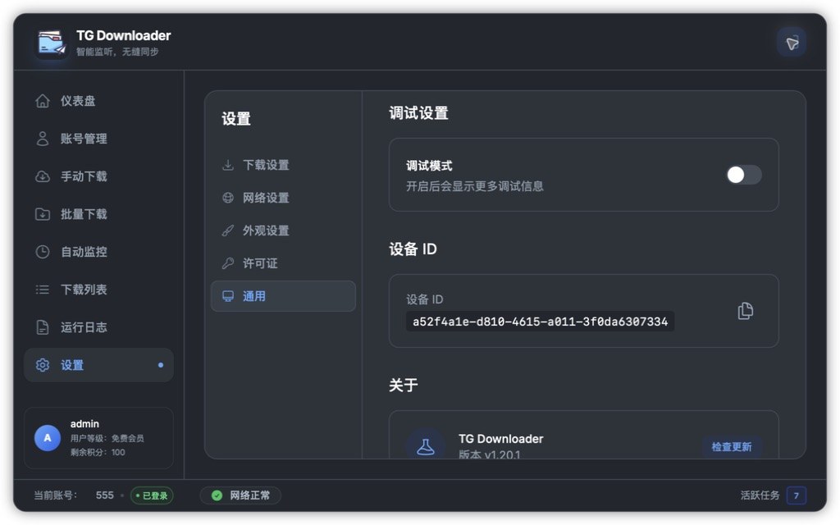Open the 批量下载 page
840x525 pixels.
(x=98, y=214)
